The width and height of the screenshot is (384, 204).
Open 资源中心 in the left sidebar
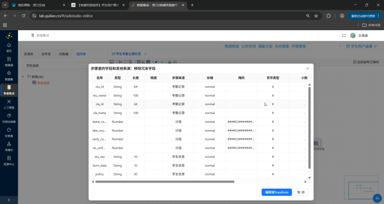pos(9,161)
